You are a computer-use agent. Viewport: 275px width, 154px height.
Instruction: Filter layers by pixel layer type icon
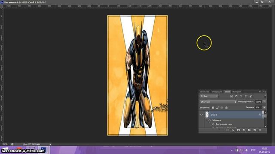click(x=232, y=96)
